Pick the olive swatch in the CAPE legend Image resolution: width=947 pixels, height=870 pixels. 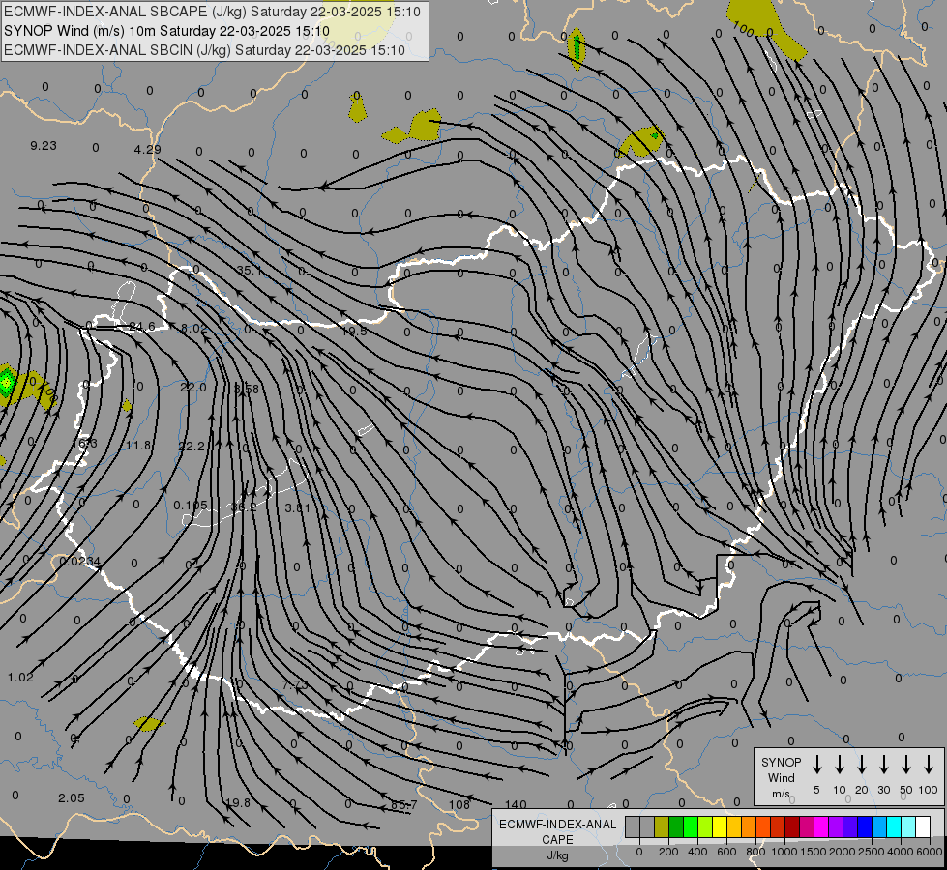(x=662, y=827)
